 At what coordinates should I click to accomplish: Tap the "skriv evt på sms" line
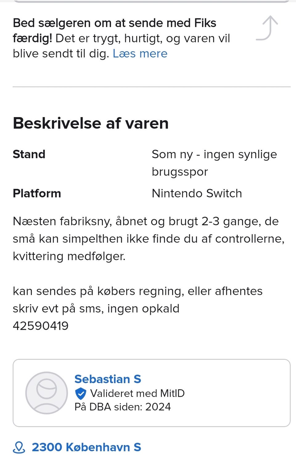coord(96,308)
